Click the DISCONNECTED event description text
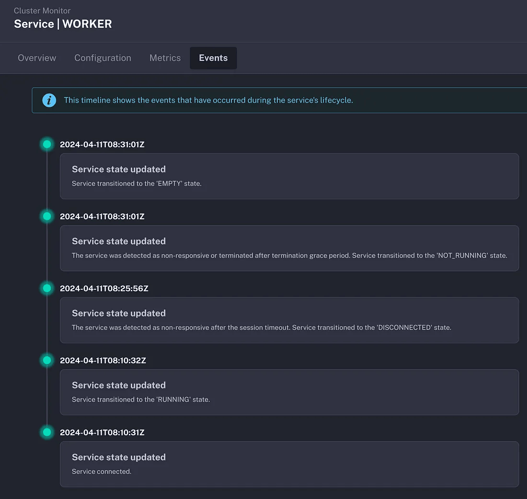The image size is (527, 499). (x=262, y=327)
